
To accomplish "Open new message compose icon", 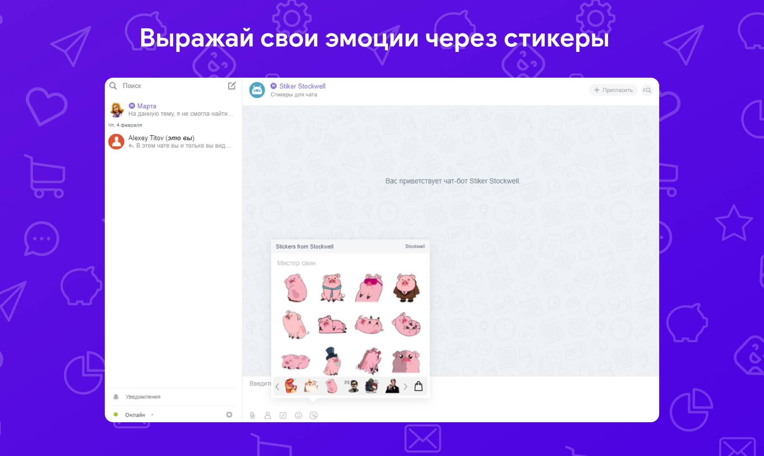I will tap(232, 86).
